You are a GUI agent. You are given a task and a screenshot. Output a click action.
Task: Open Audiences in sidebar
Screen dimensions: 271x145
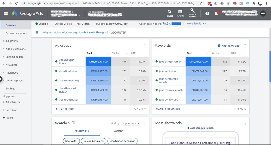pyautogui.click(x=12, y=72)
